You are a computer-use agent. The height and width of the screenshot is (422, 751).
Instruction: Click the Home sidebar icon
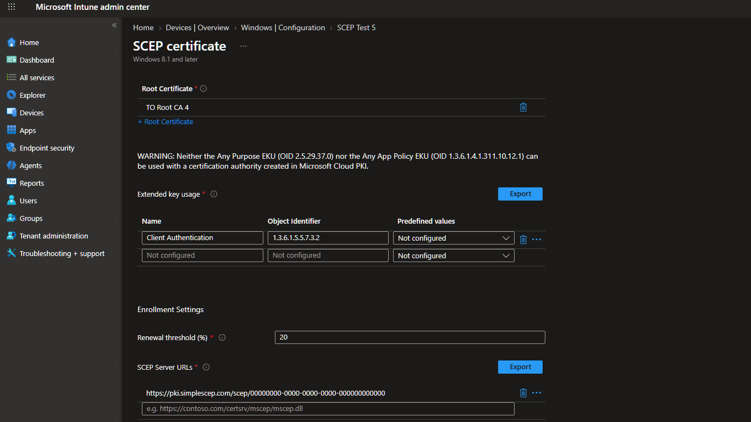(12, 42)
